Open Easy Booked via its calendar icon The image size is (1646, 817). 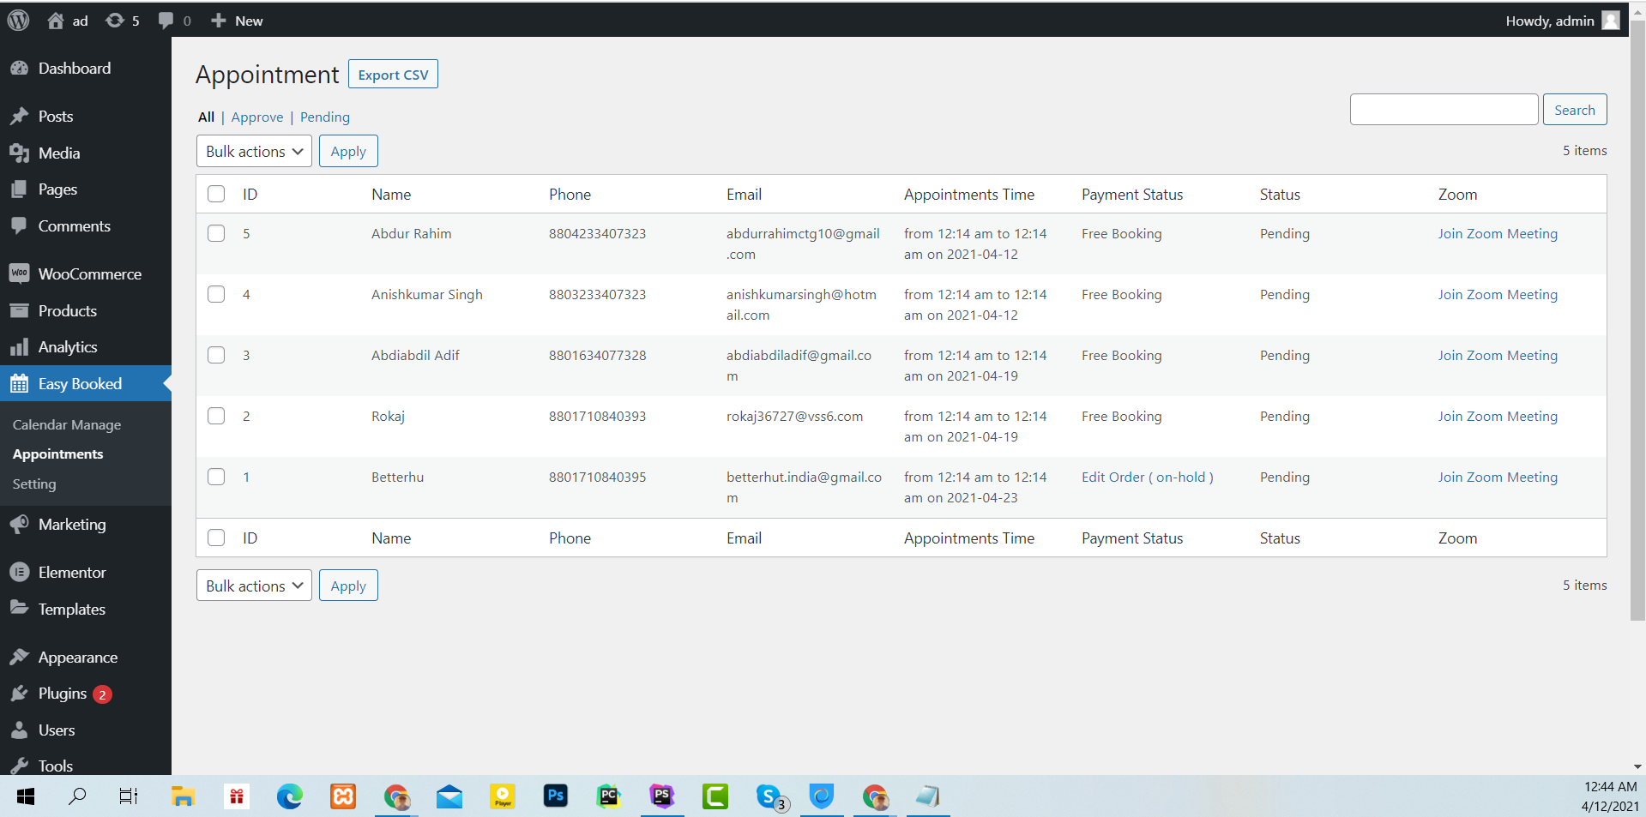tap(19, 383)
